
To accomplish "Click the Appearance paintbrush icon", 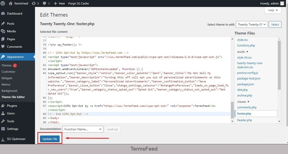I will coord(3,57).
